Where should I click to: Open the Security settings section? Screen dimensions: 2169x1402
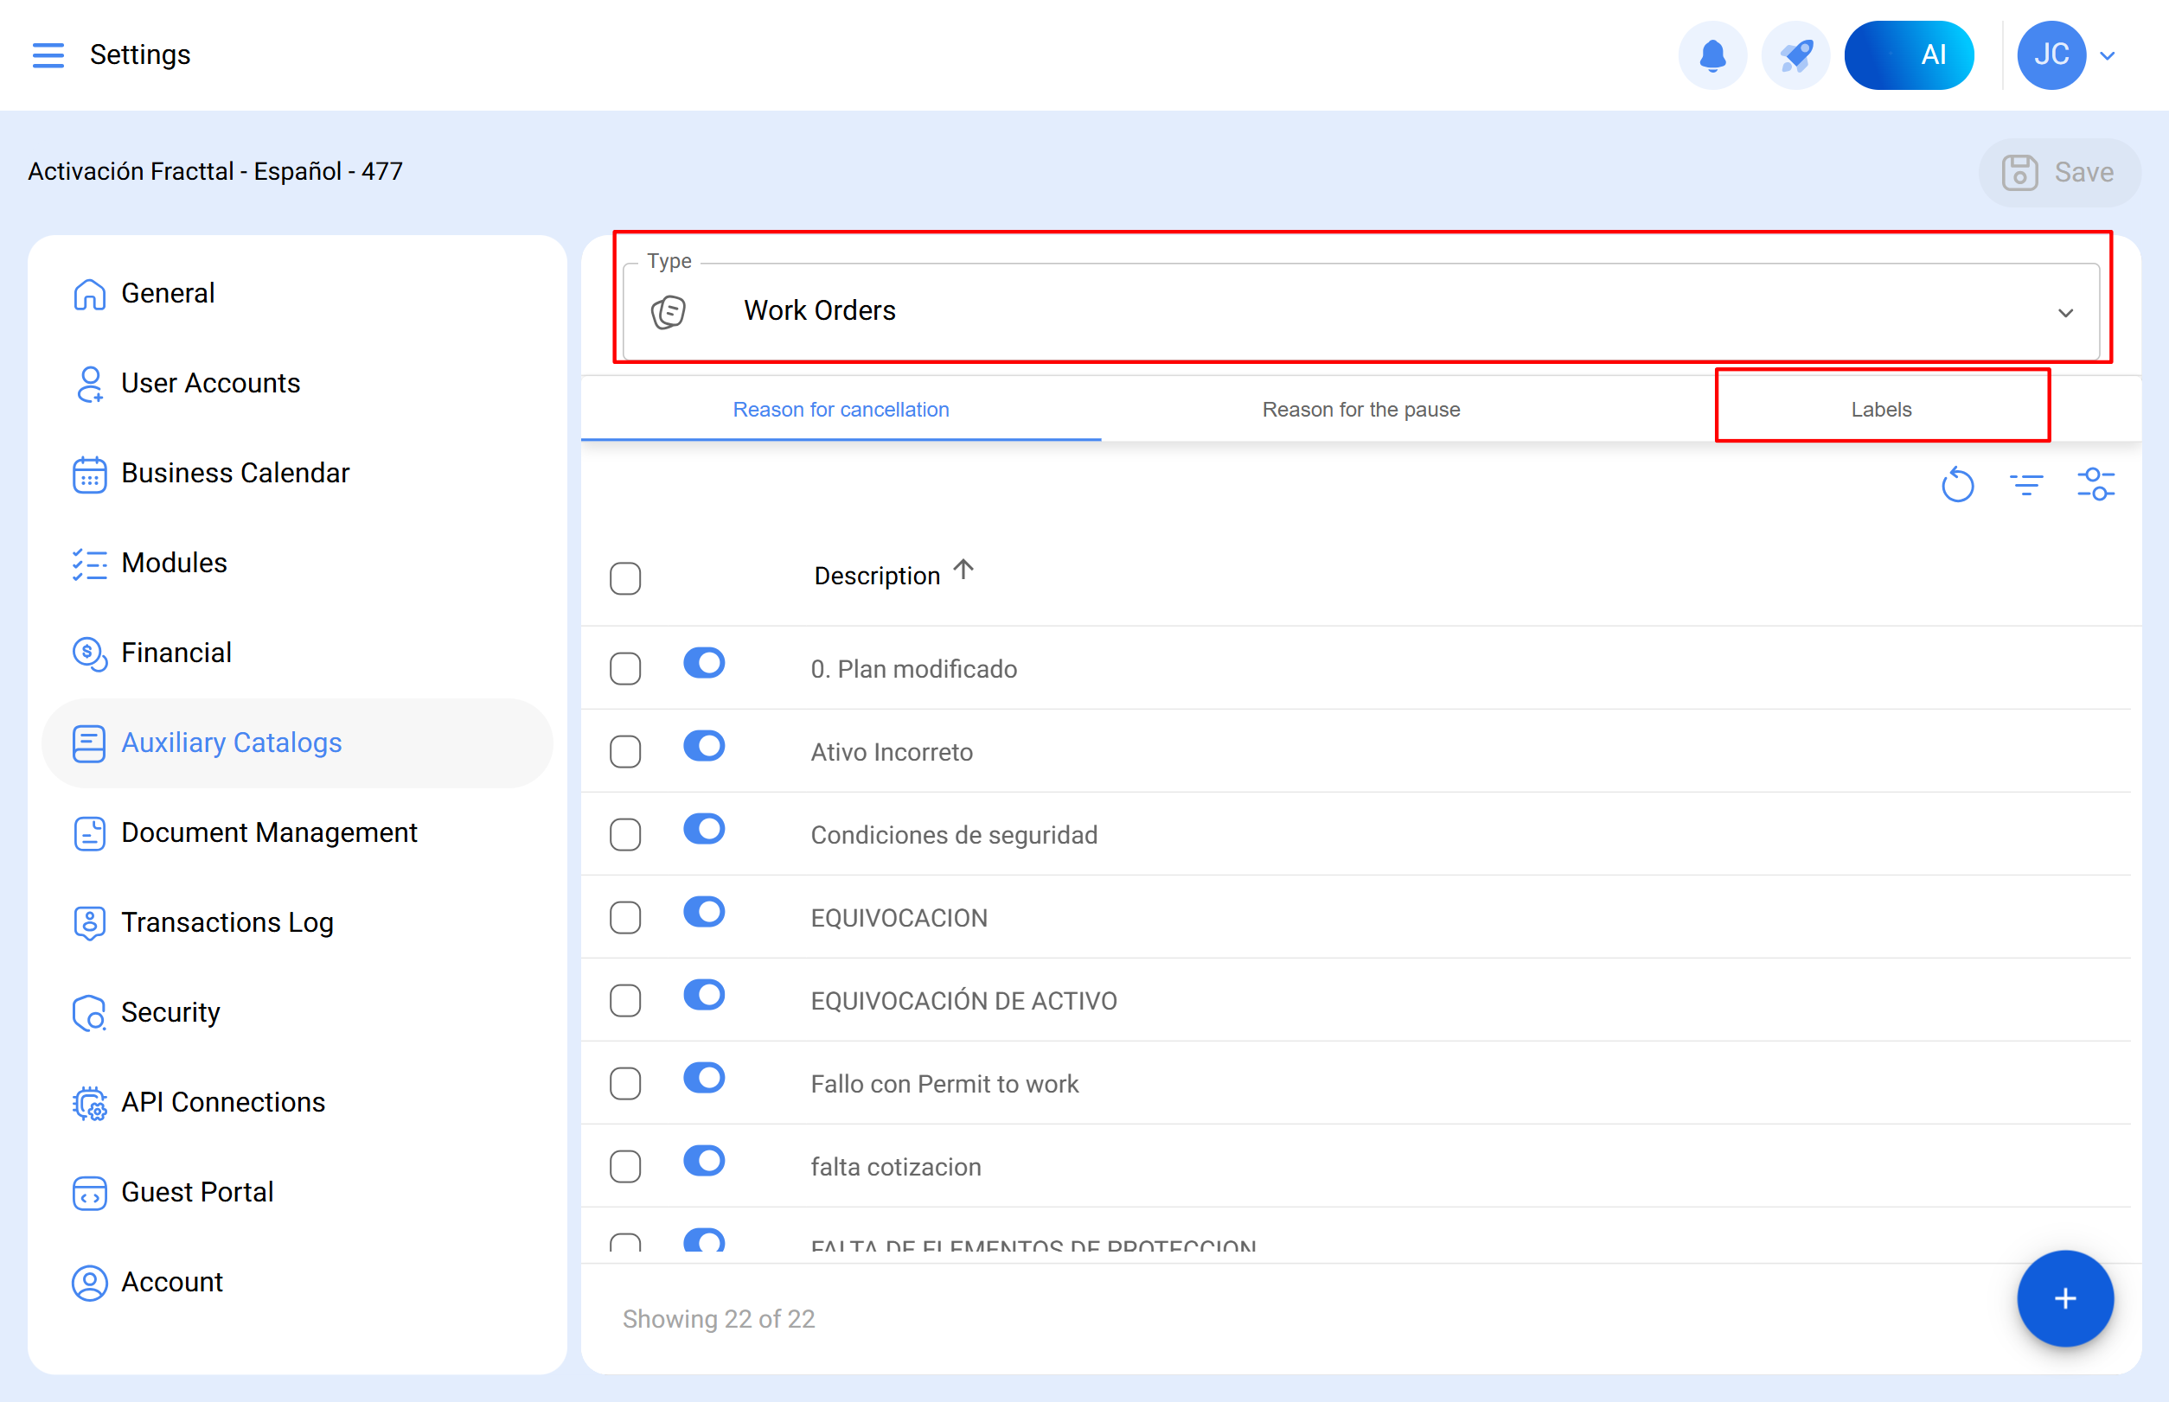pyautogui.click(x=170, y=1011)
